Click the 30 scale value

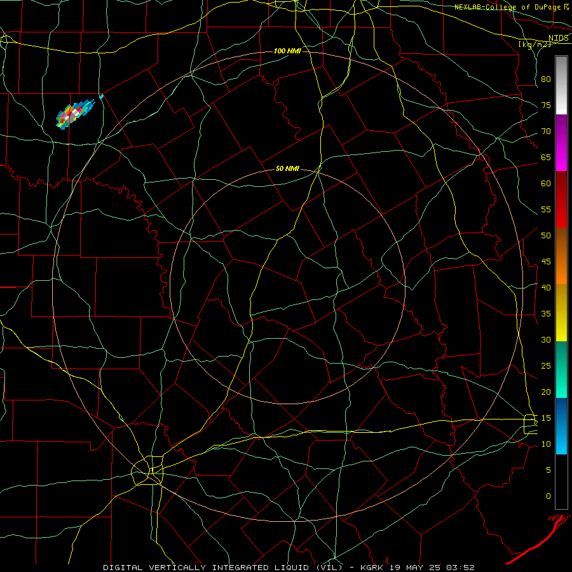546,340
